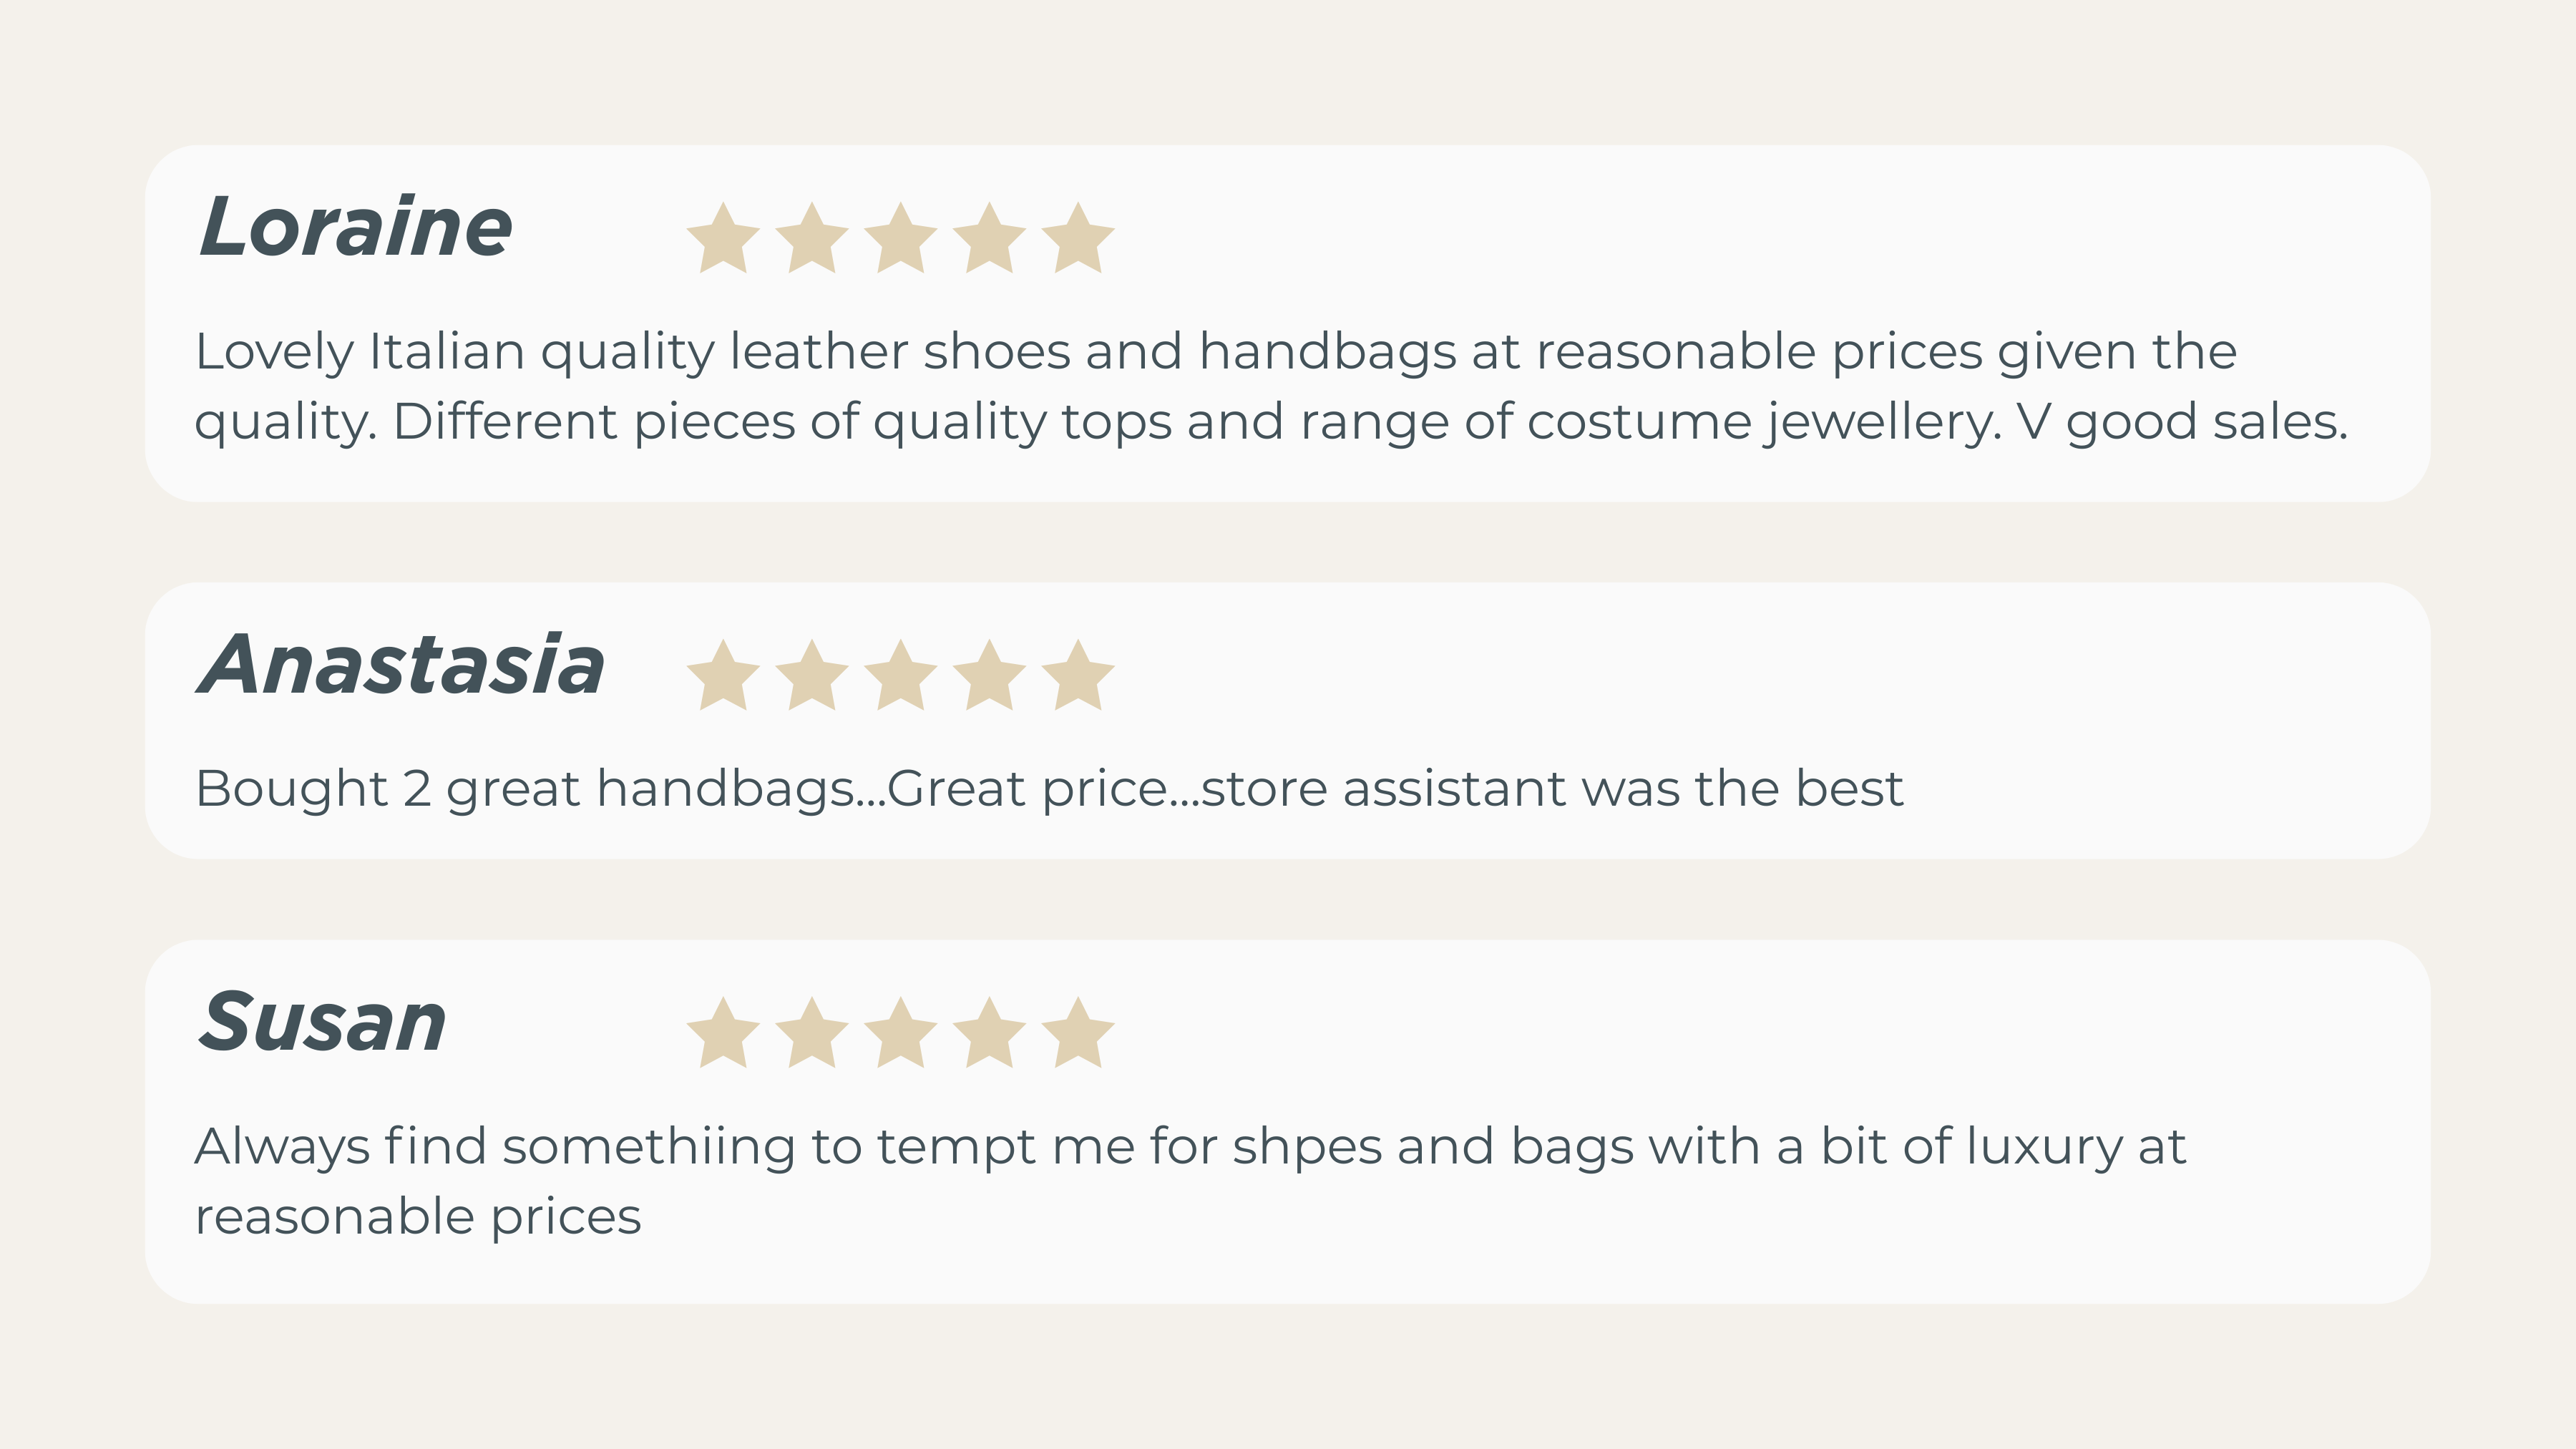Click the fifth star in Anastasia's rating

pos(1077,677)
